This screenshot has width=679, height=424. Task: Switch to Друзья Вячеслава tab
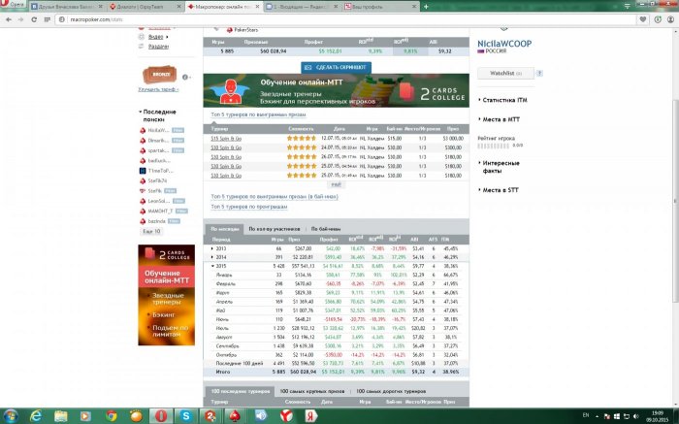(x=68, y=7)
